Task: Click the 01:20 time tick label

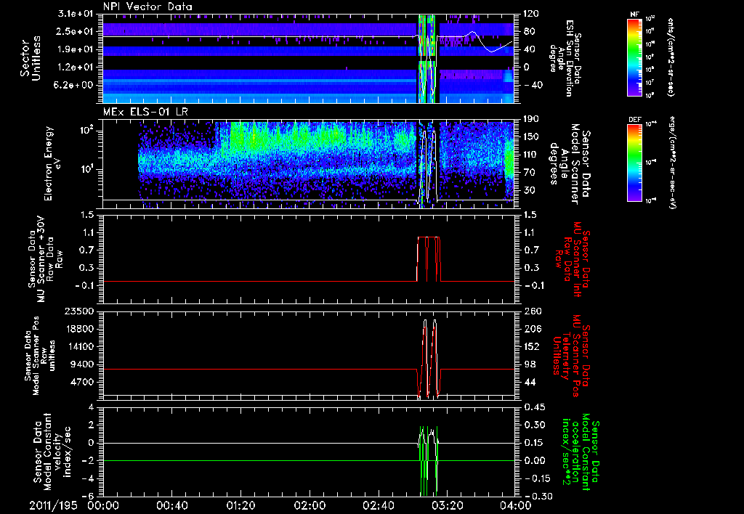Action: 240,505
